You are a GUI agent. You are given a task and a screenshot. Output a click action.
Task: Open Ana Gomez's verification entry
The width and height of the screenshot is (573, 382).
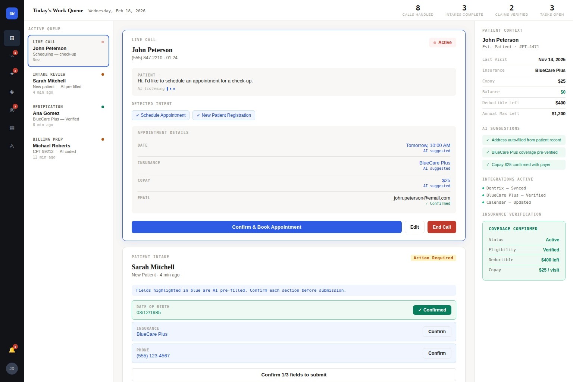[68, 115]
